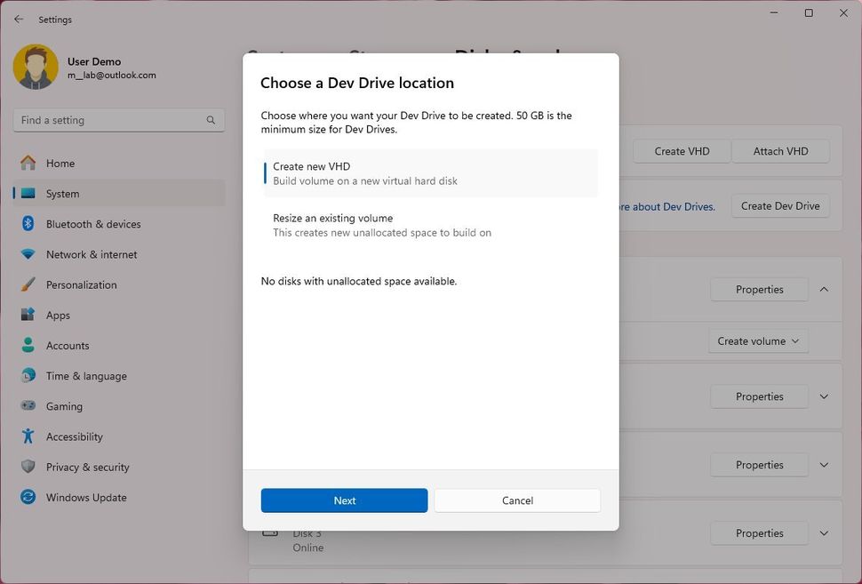862x584 pixels.
Task: Click the Find a setting search box
Action: [x=118, y=119]
